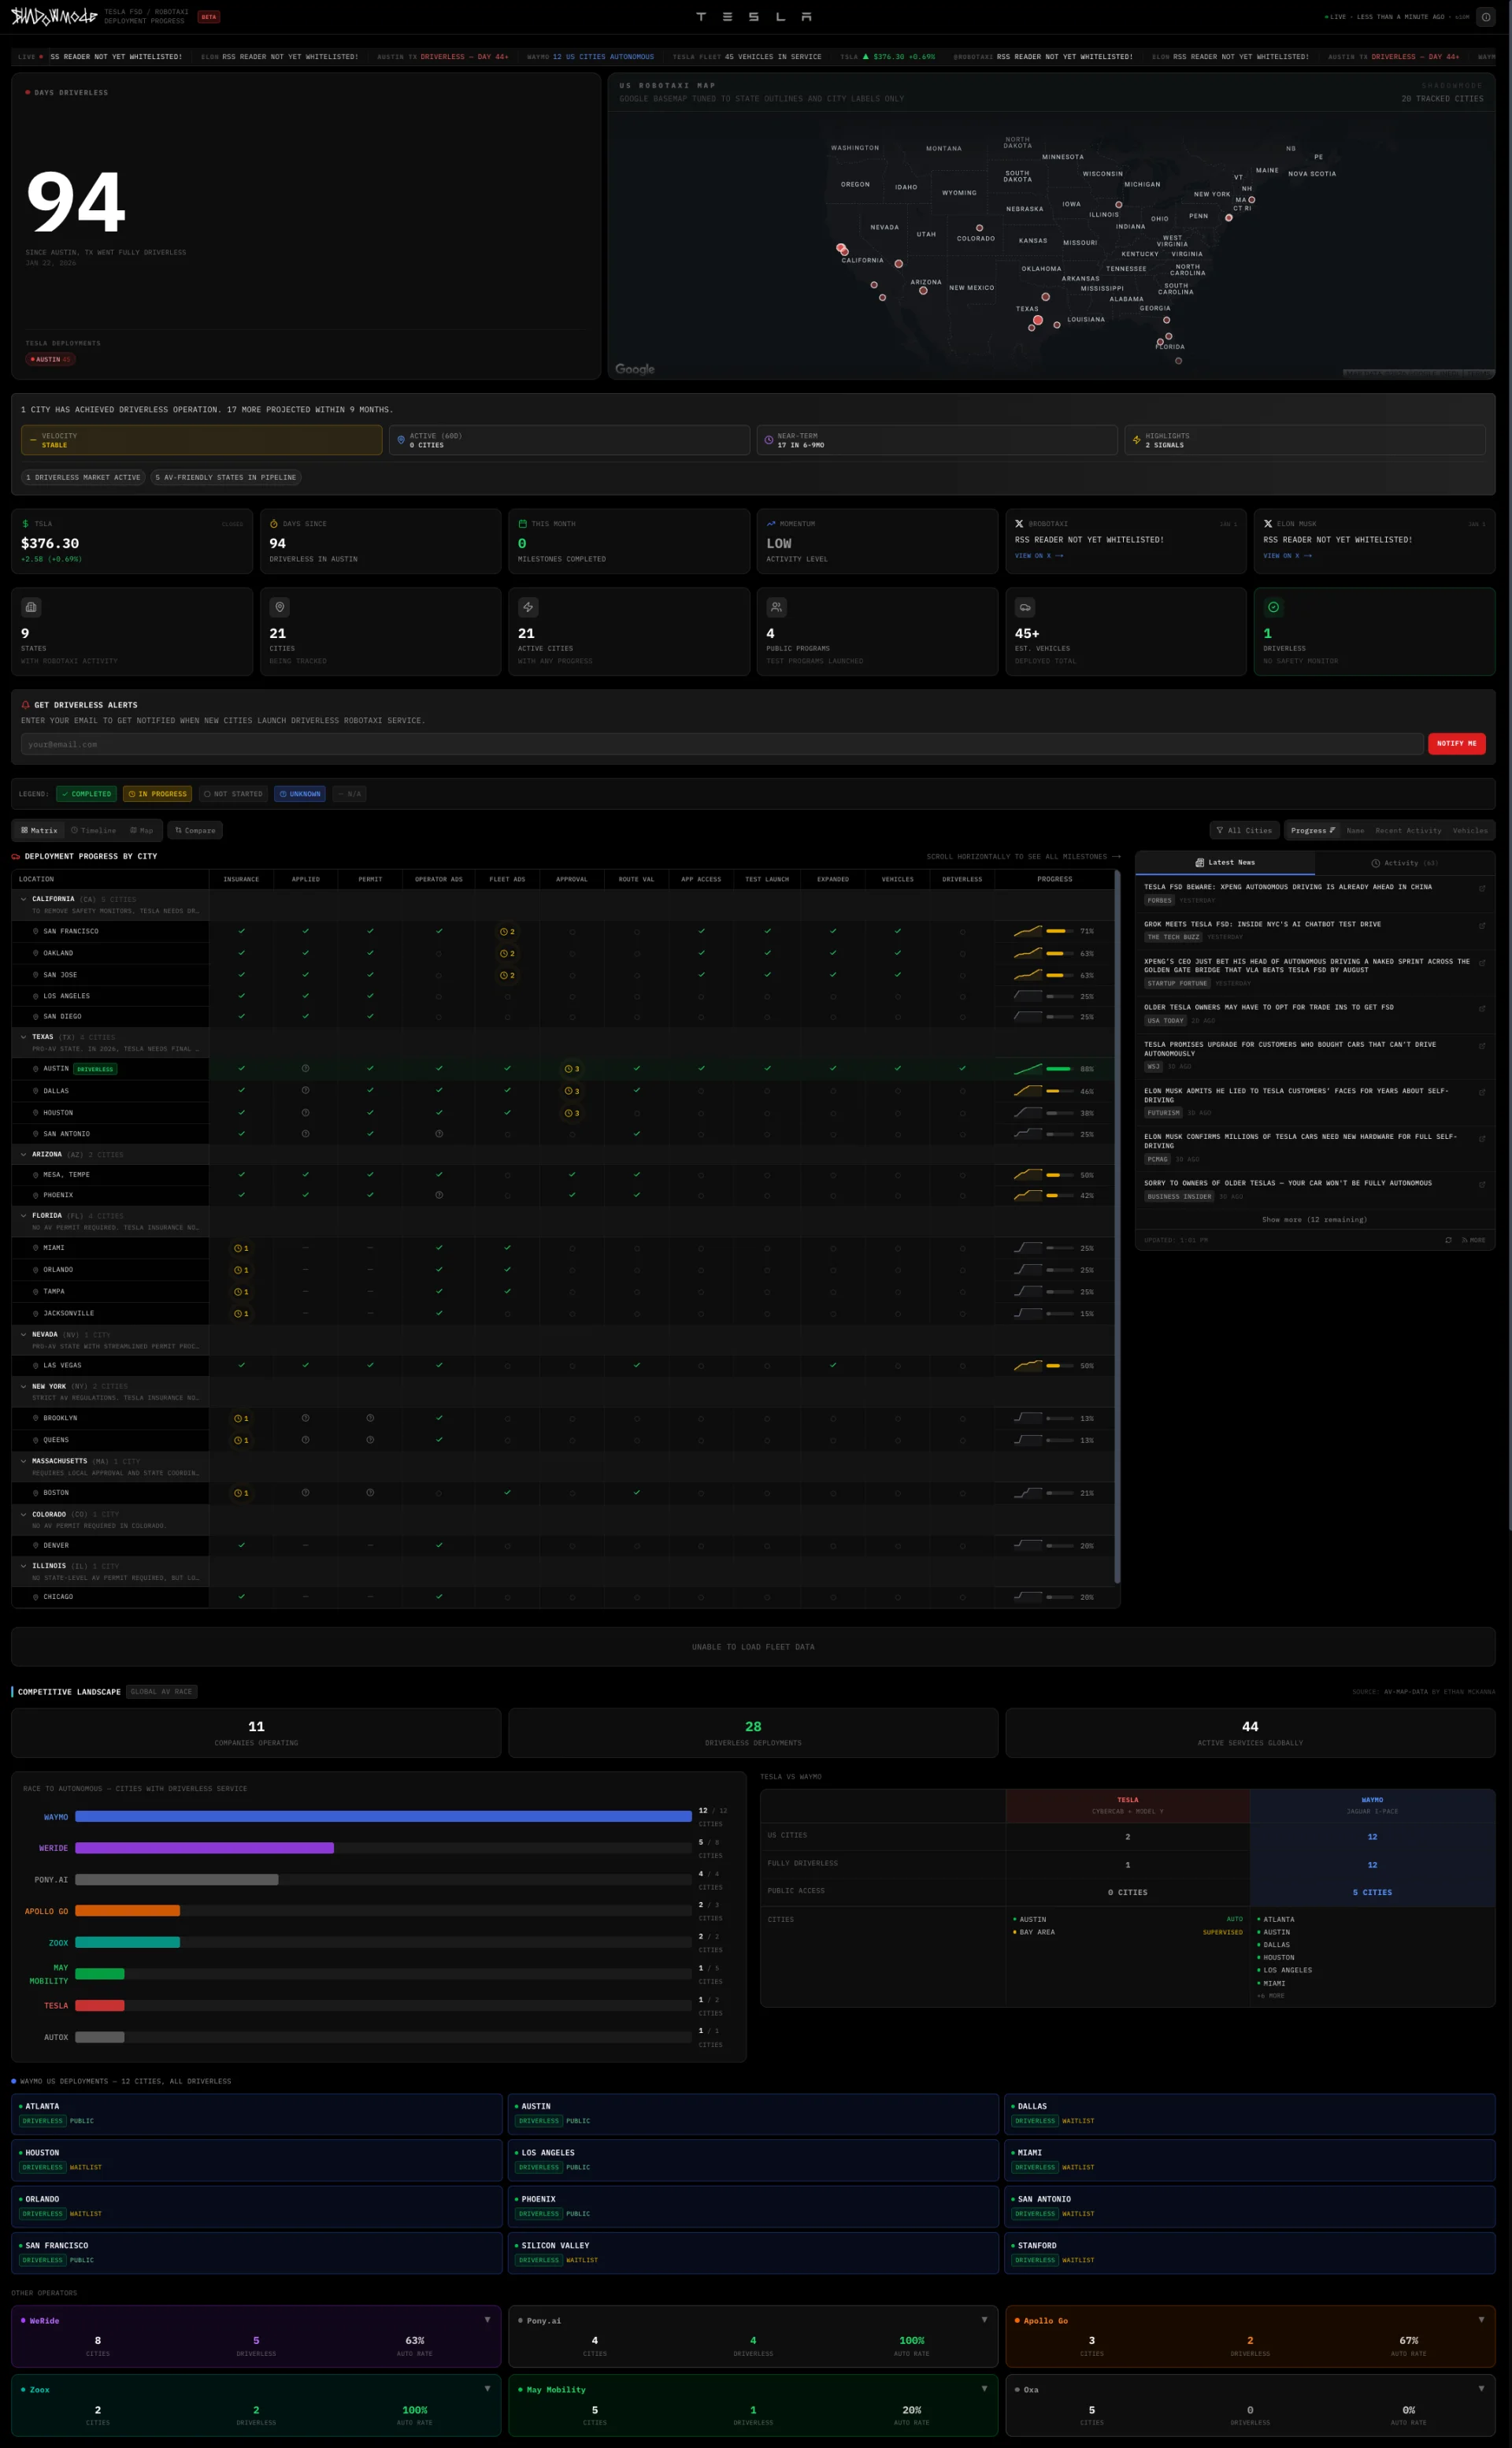Image resolution: width=1512 pixels, height=2448 pixels.
Task: Open the external link icon for the Forbes news item
Action: (x=1482, y=888)
